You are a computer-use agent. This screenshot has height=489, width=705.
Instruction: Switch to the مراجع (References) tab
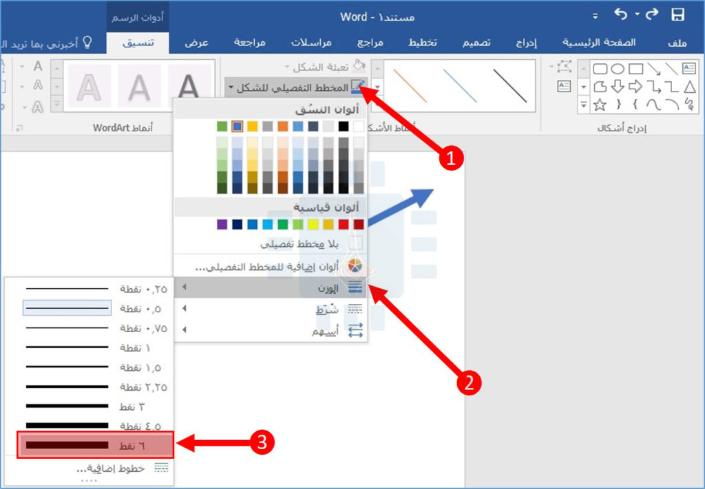point(370,43)
